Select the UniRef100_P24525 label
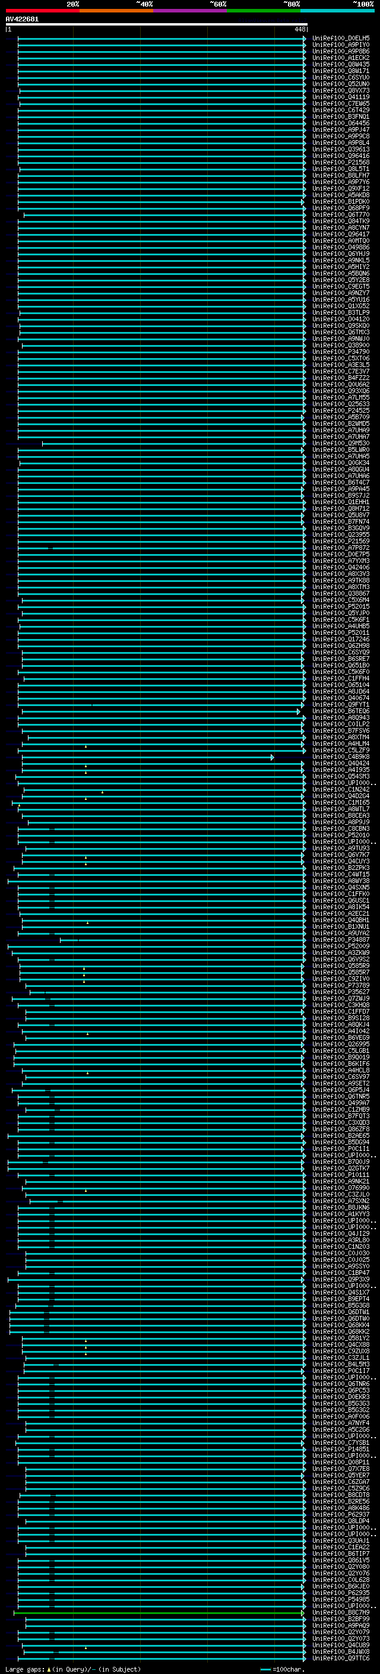380x1674 pixels. tap(341, 411)
